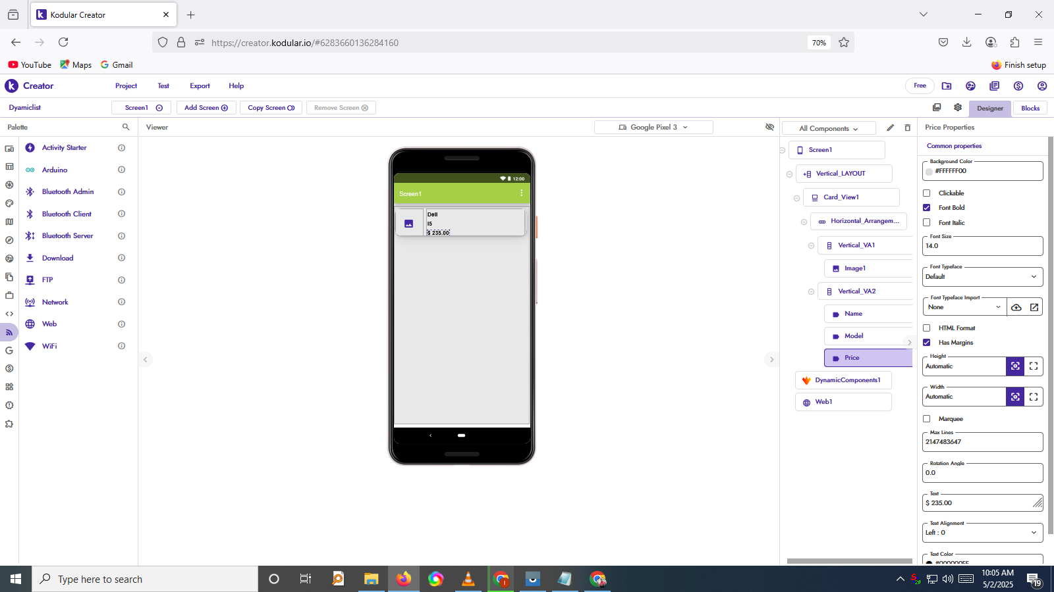Click the Add Screen button
Image resolution: width=1054 pixels, height=592 pixels.
[x=206, y=108]
